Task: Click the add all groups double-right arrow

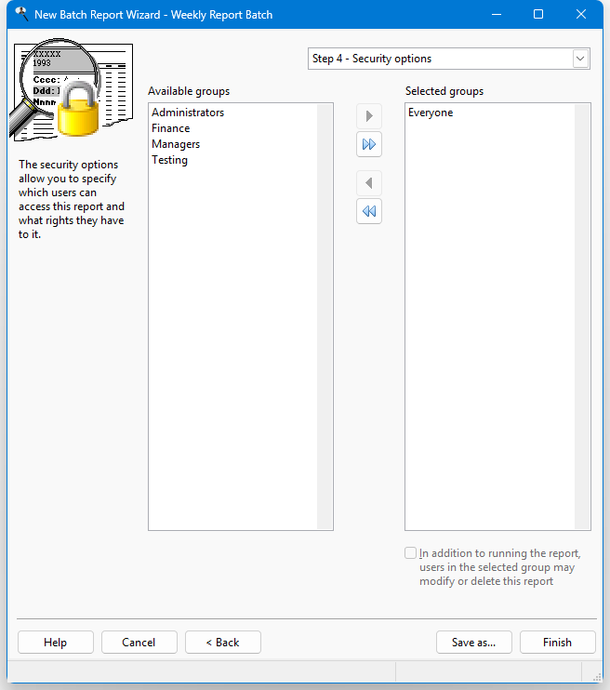Action: pyautogui.click(x=369, y=145)
